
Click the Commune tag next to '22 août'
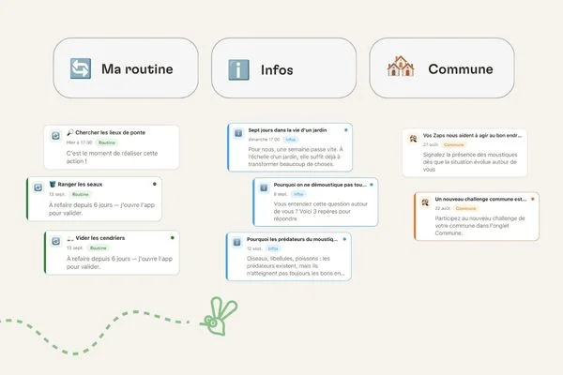465,208
